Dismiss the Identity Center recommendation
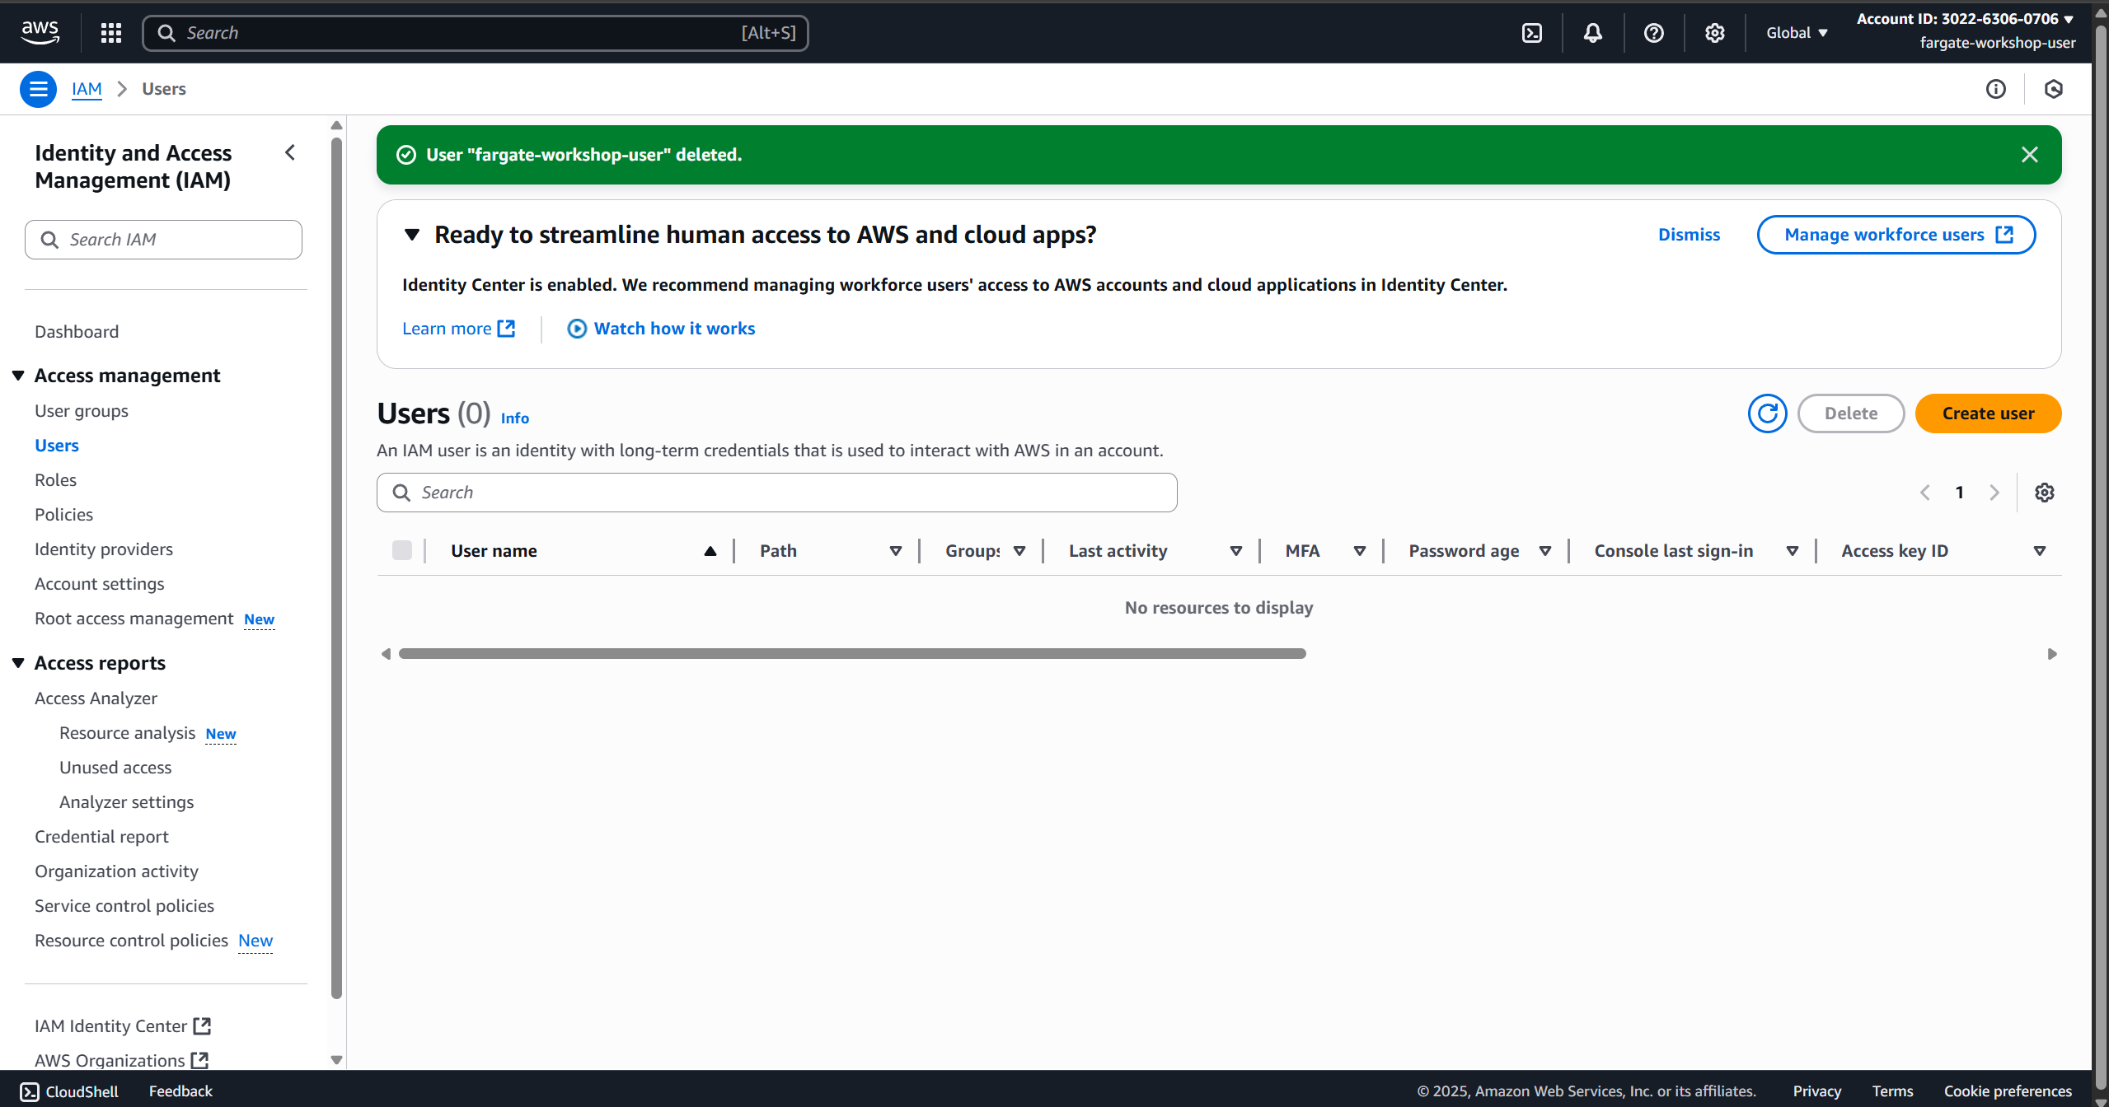 (x=1689, y=235)
